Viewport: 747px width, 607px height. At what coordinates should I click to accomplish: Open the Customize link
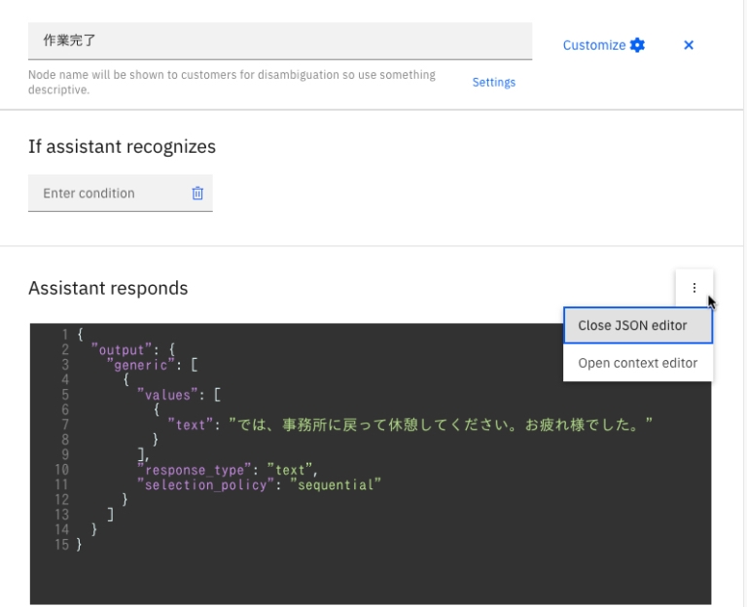point(594,45)
